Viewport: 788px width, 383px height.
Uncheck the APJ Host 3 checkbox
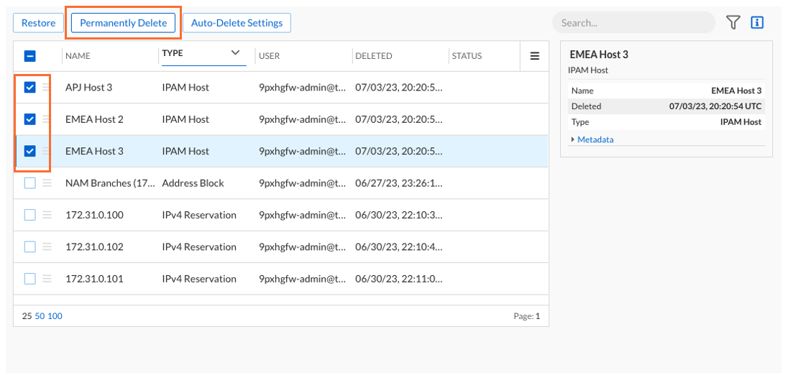[30, 88]
